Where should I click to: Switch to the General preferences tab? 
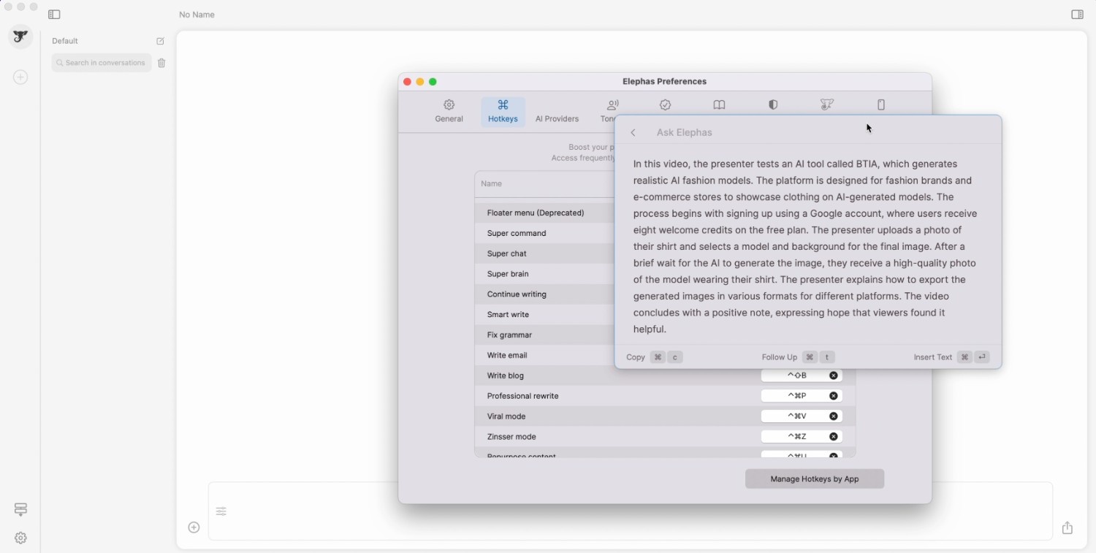(x=449, y=111)
